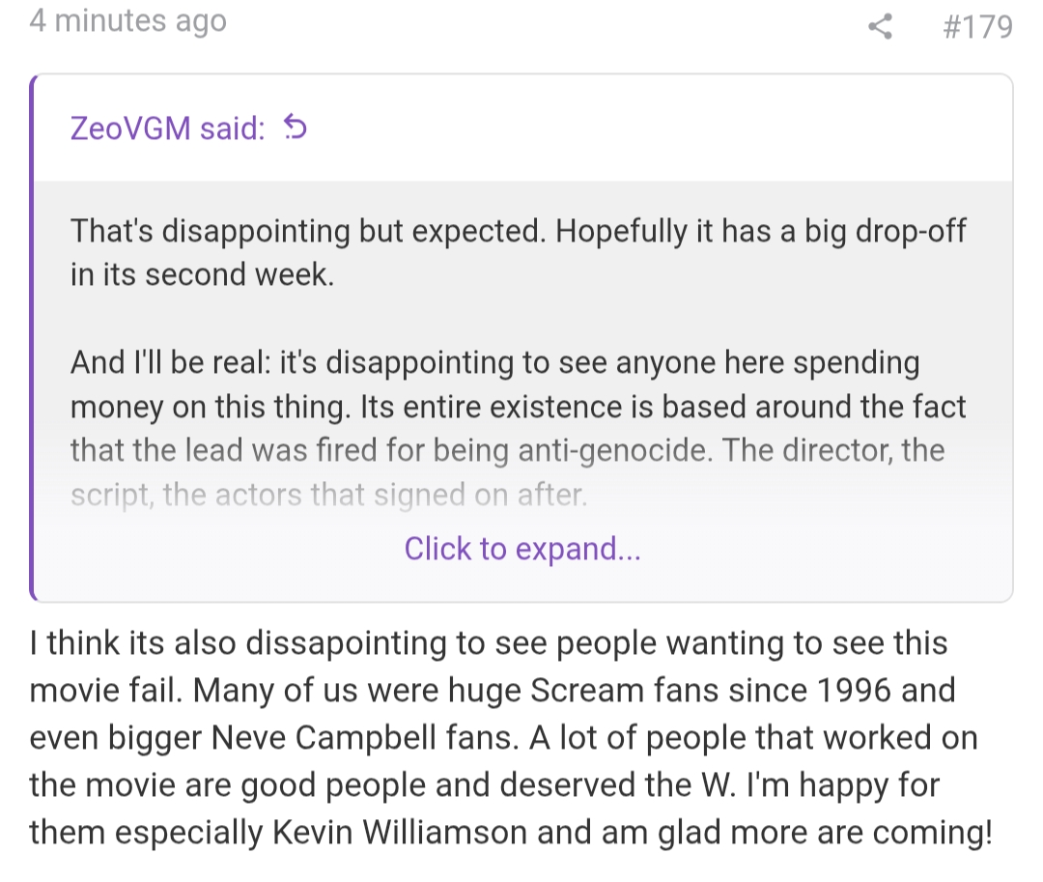
Task: Click the purple left border of the quote
Action: 33,338
